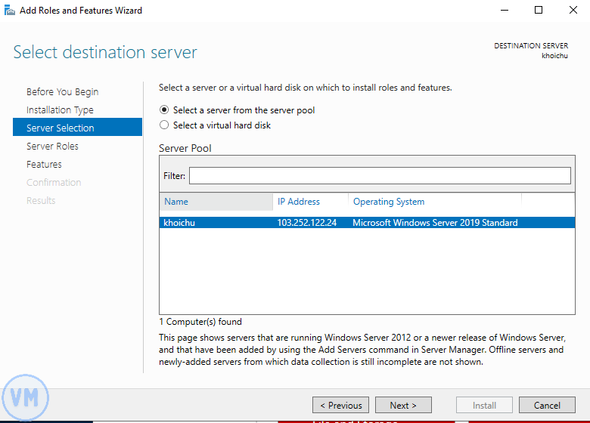Sort server pool by Name column
Viewport: 590px width, 423px height.
pos(216,202)
